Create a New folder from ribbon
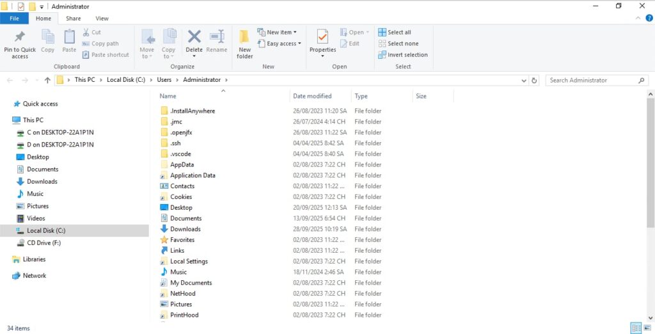655x334 pixels. pyautogui.click(x=244, y=44)
